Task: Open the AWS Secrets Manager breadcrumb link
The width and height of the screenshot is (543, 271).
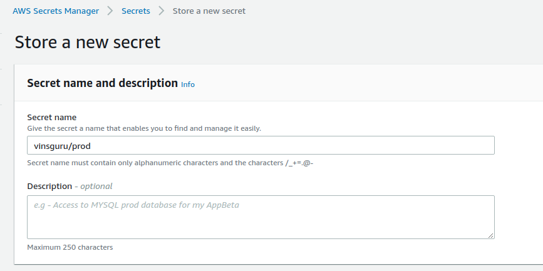Action: (56, 11)
